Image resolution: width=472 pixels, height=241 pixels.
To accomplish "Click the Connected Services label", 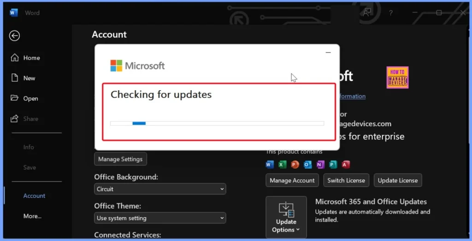I will [128, 235].
